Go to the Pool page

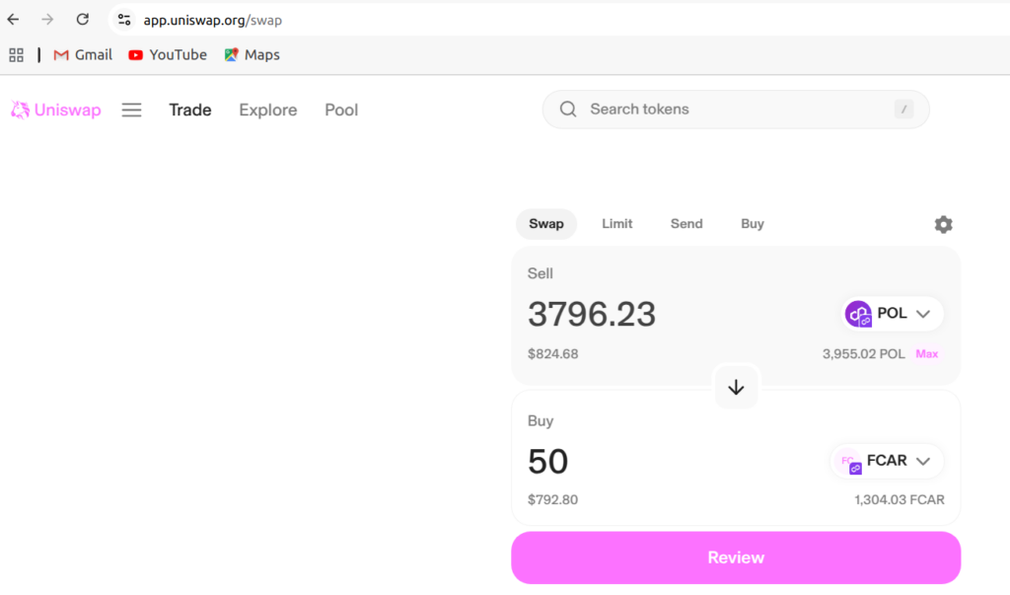(x=341, y=111)
